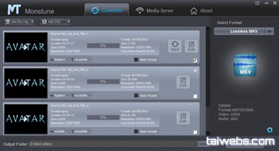Click the Start conversion icon on first title
Image resolution: width=279 pixels, height=151 pixels.
click(x=175, y=46)
